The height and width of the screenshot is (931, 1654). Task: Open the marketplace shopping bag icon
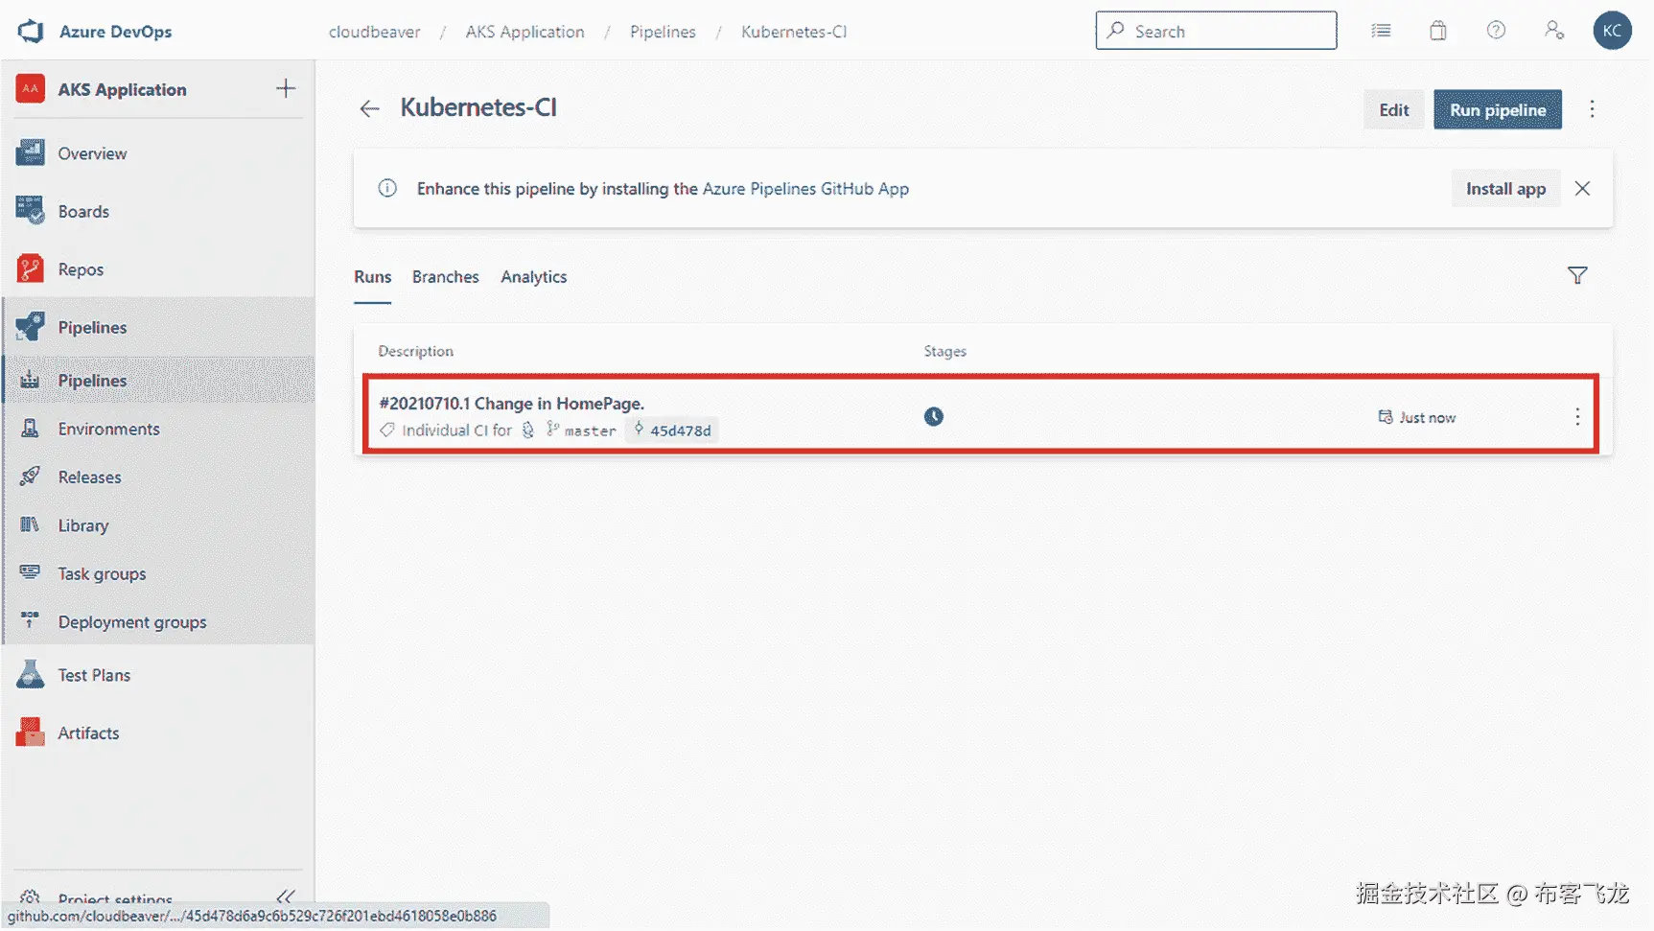coord(1438,31)
